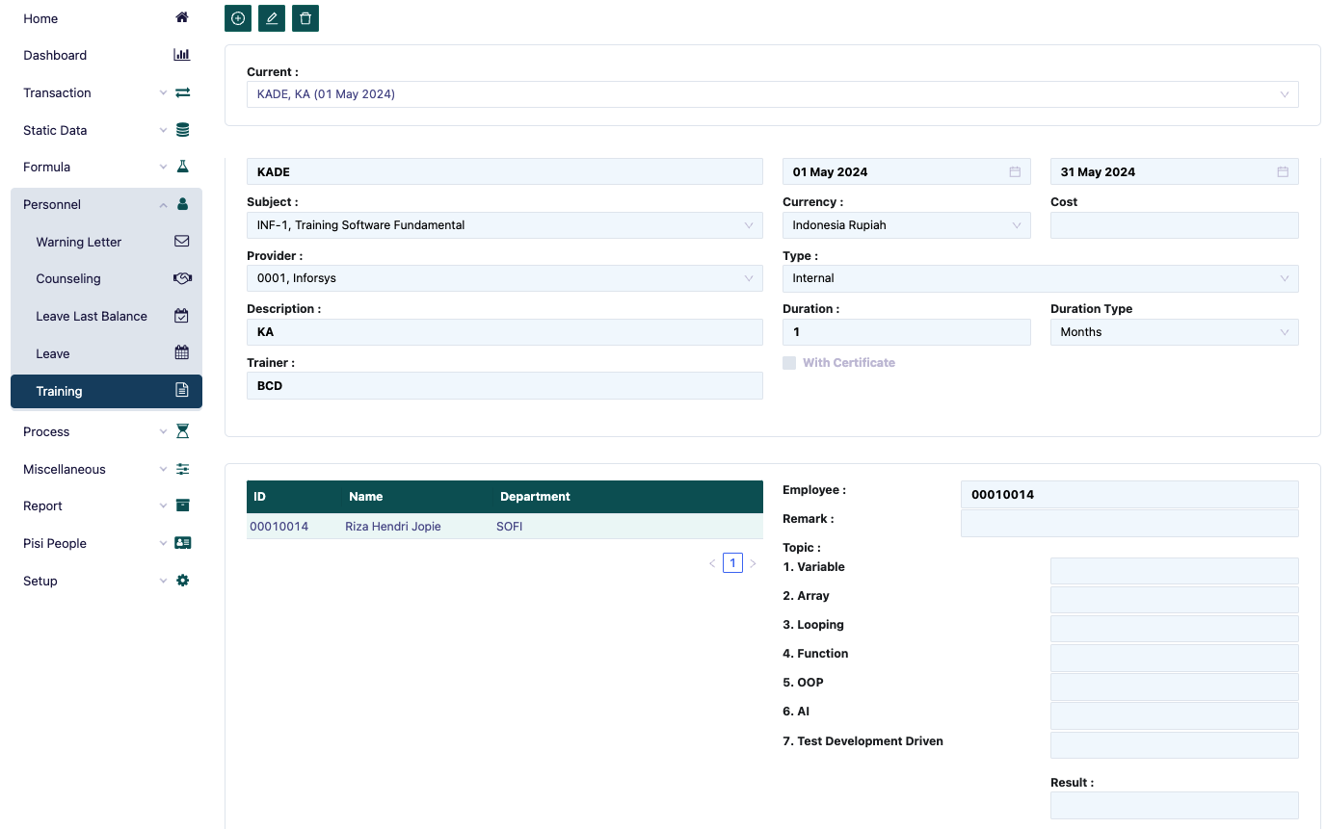
Task: Open page 1 in the pagination control
Action: [732, 562]
